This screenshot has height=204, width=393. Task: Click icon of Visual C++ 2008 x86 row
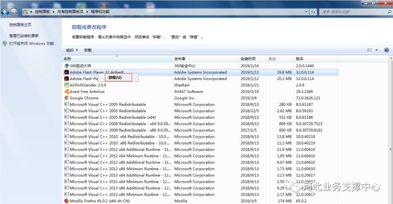click(67, 130)
